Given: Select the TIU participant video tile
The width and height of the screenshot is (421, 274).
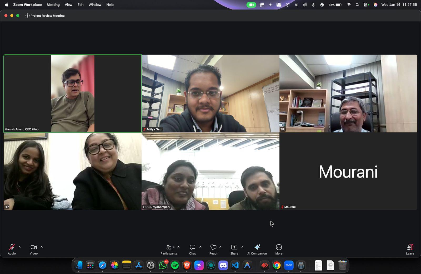Looking at the screenshot, I should tap(348, 94).
